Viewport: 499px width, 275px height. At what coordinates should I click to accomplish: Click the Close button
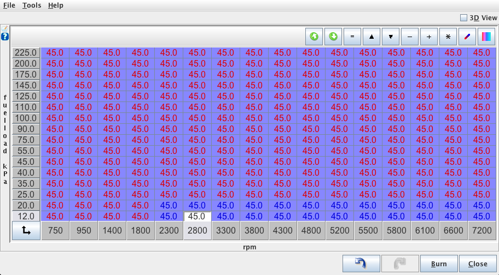click(478, 264)
